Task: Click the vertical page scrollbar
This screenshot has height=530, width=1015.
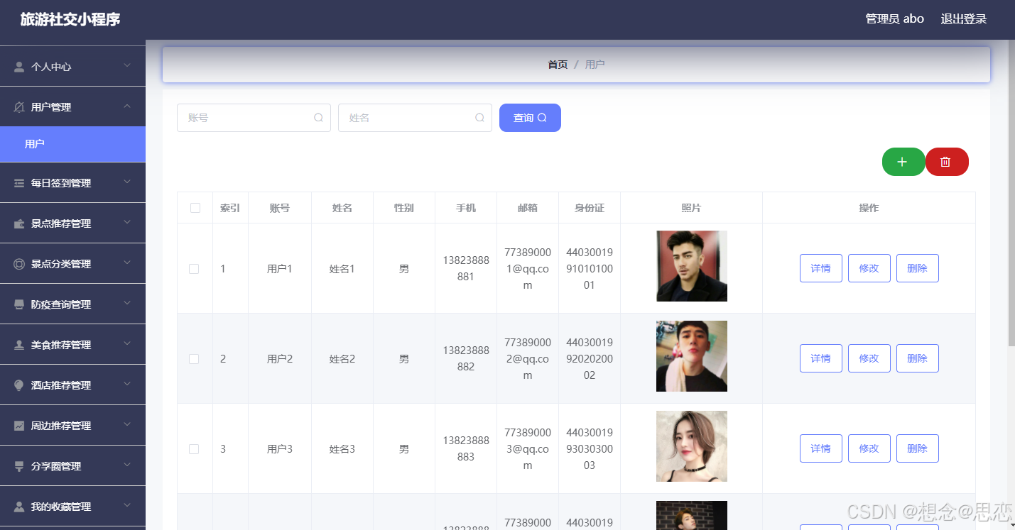Action: pyautogui.click(x=1011, y=193)
